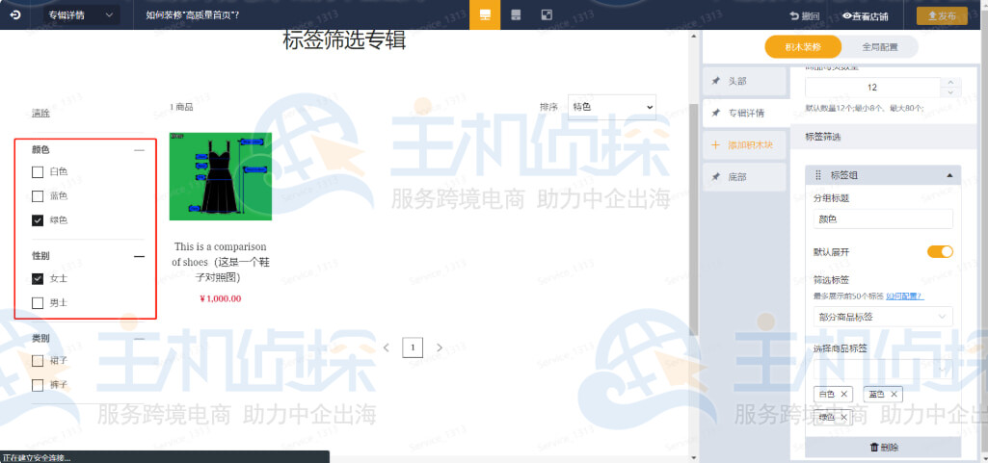Collapse the 性别 filter group
This screenshot has height=463, width=988.
pyautogui.click(x=139, y=257)
